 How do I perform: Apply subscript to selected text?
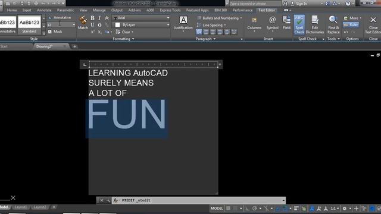pyautogui.click(x=99, y=32)
